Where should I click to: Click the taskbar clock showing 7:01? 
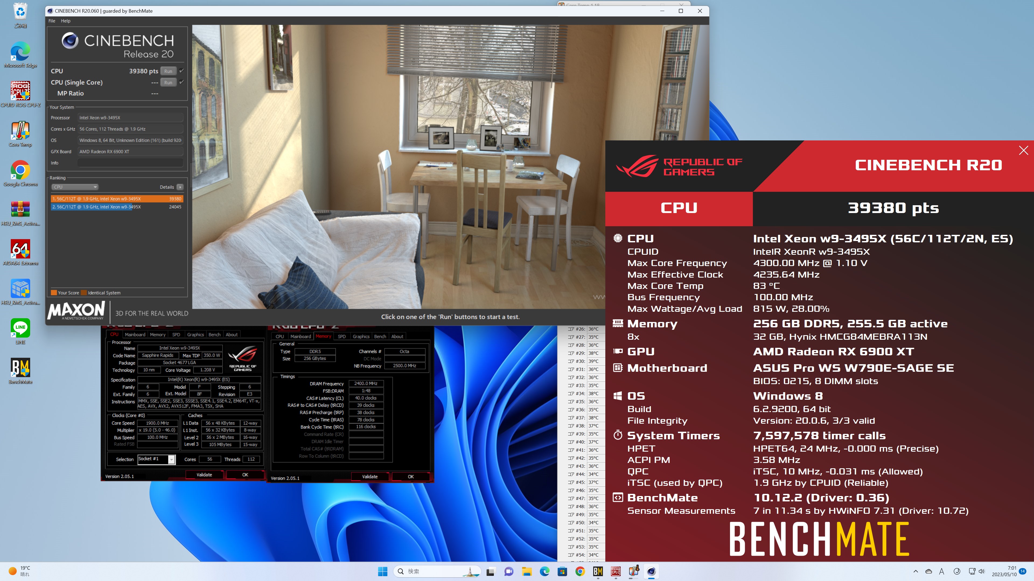point(1004,571)
